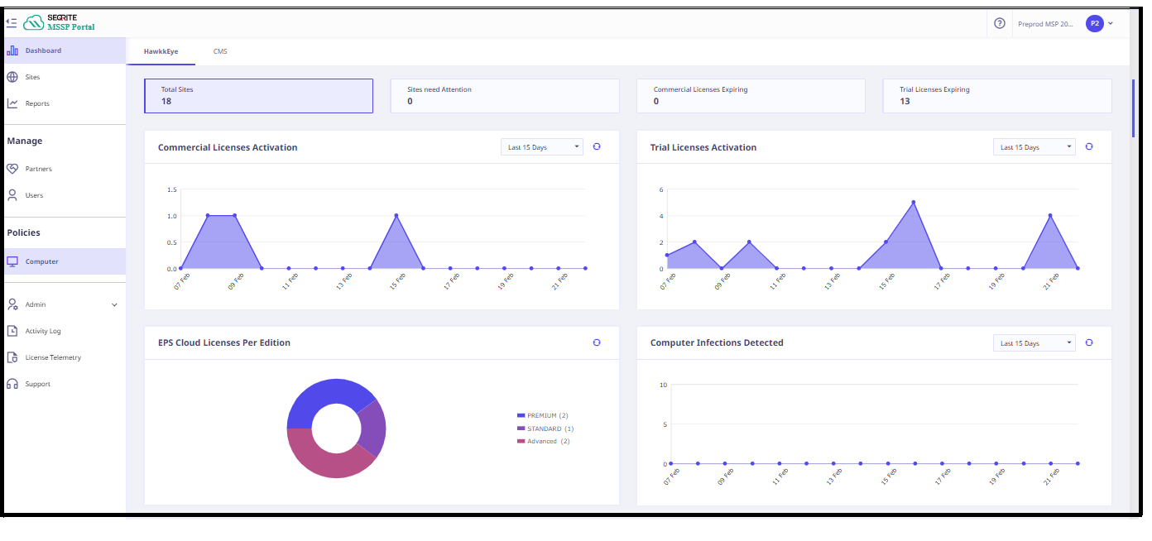Click the Computer Infections Detected title
The height and width of the screenshot is (541, 1152).
(717, 342)
